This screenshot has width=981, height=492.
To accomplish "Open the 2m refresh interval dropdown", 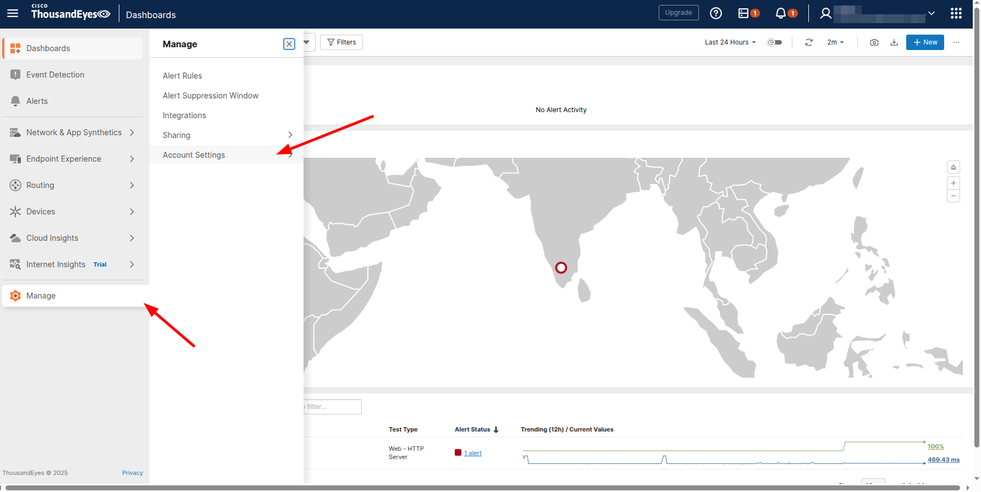I will [x=835, y=42].
